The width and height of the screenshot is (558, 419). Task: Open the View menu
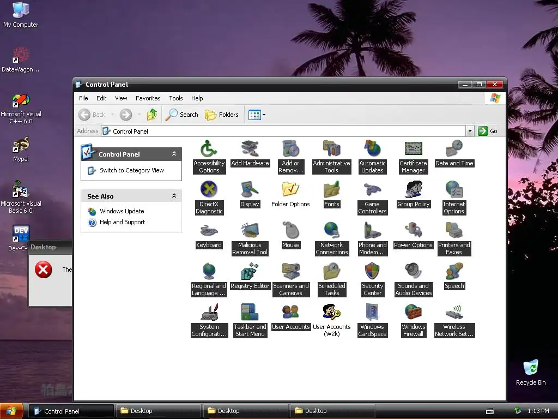click(121, 98)
